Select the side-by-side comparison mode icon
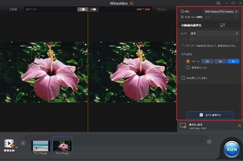 coord(93,9)
